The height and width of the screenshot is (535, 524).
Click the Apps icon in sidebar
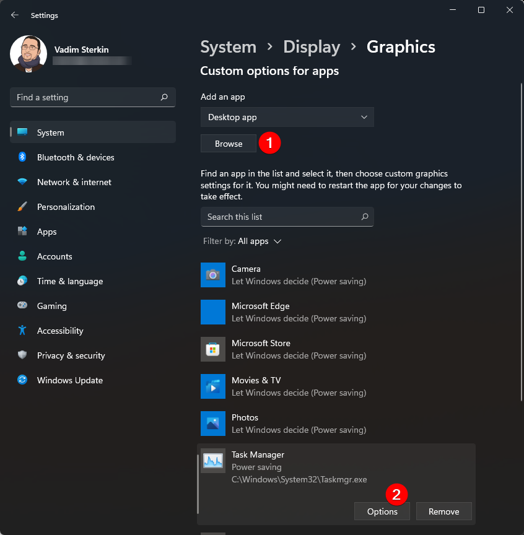point(22,231)
